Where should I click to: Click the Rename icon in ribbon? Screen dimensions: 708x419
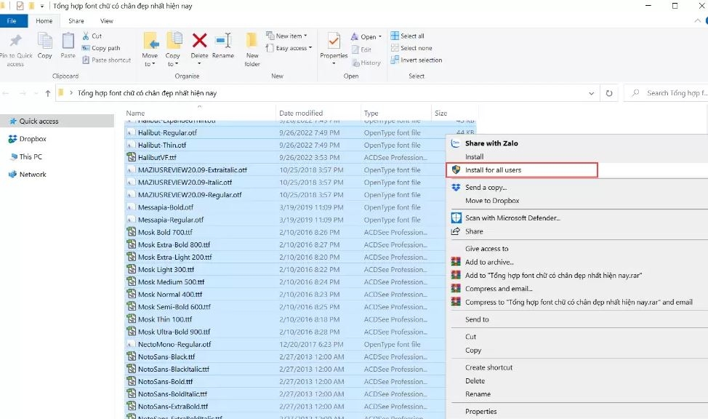click(223, 40)
